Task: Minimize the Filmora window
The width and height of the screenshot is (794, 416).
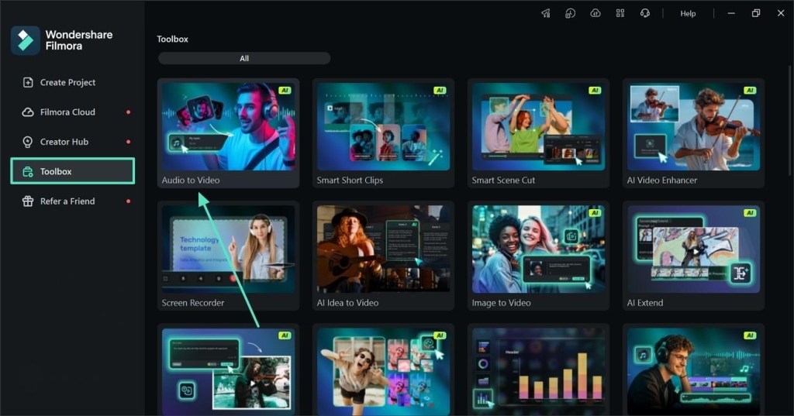Action: (731, 13)
